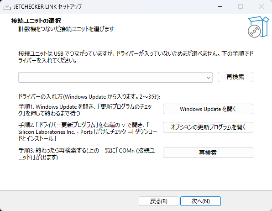Click the 手順2 Silicon Laboratories instruction text
Viewport: 272px width, 211px height.
click(x=88, y=132)
